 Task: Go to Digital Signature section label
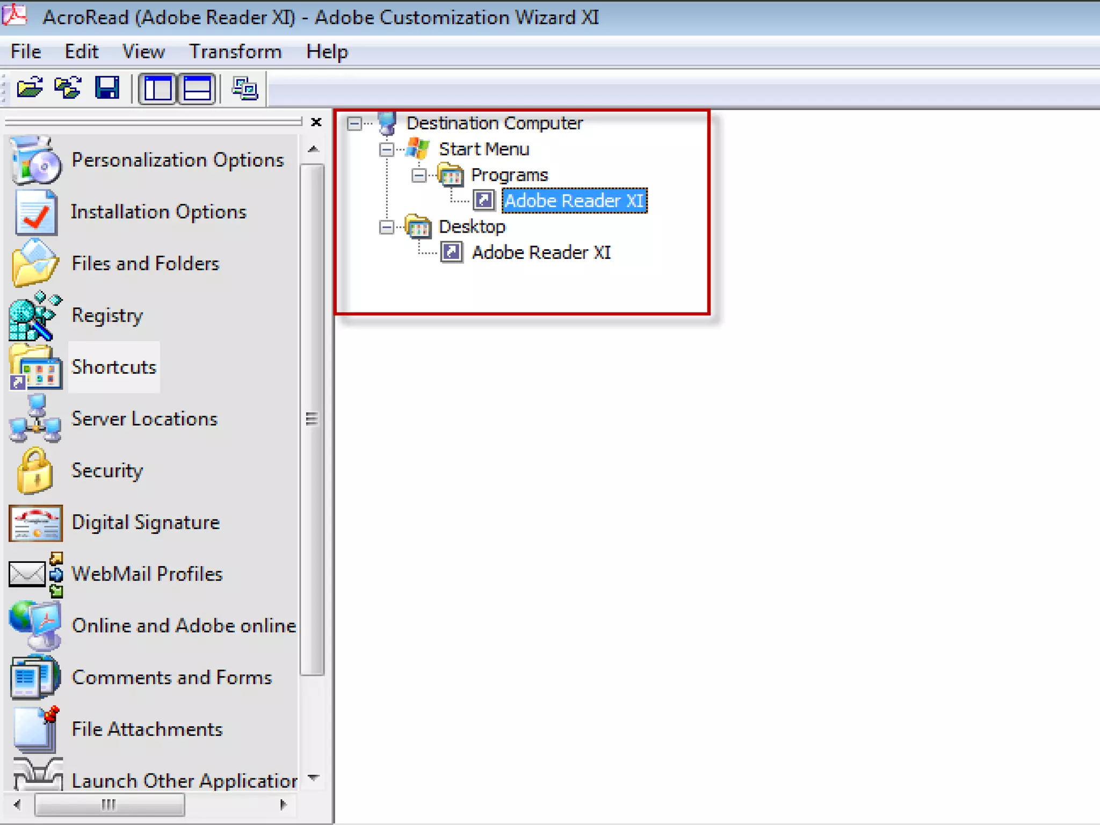(x=146, y=523)
